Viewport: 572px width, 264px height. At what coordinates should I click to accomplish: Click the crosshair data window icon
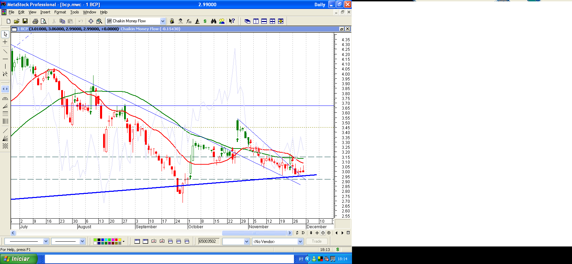pyautogui.click(x=91, y=21)
